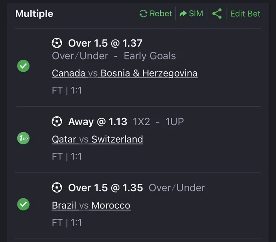
Task: Click the 1X2 - 1UP market label
Action: pyautogui.click(x=158, y=122)
